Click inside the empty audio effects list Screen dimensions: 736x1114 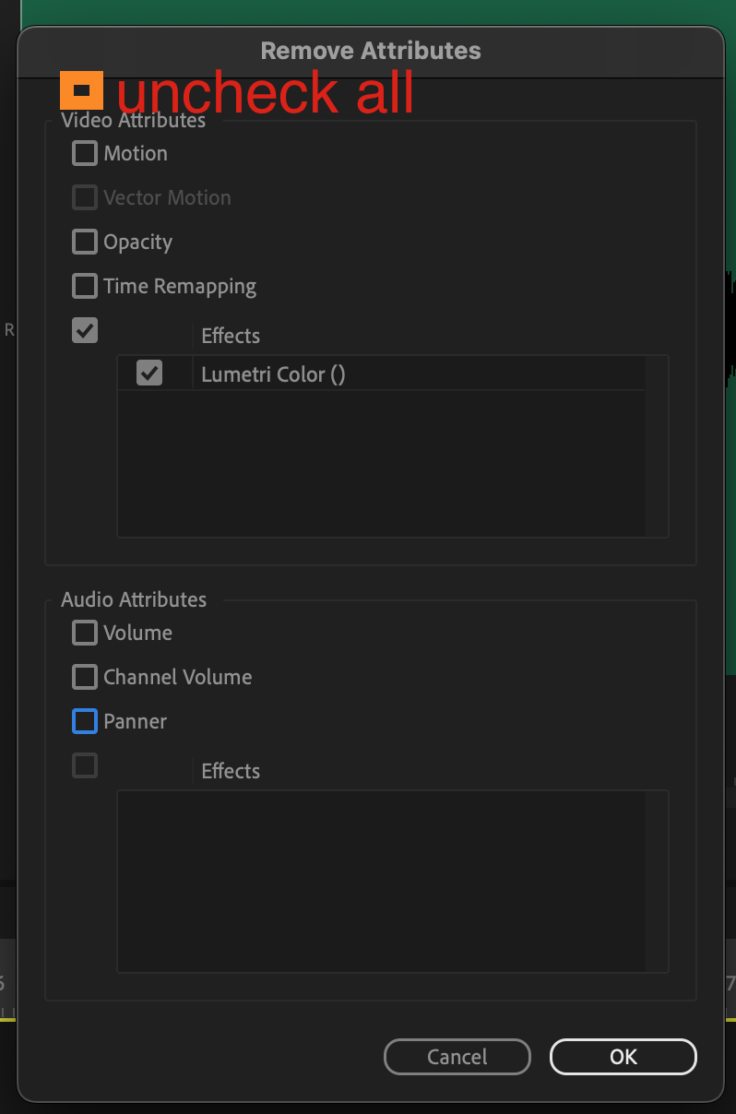pyautogui.click(x=392, y=881)
